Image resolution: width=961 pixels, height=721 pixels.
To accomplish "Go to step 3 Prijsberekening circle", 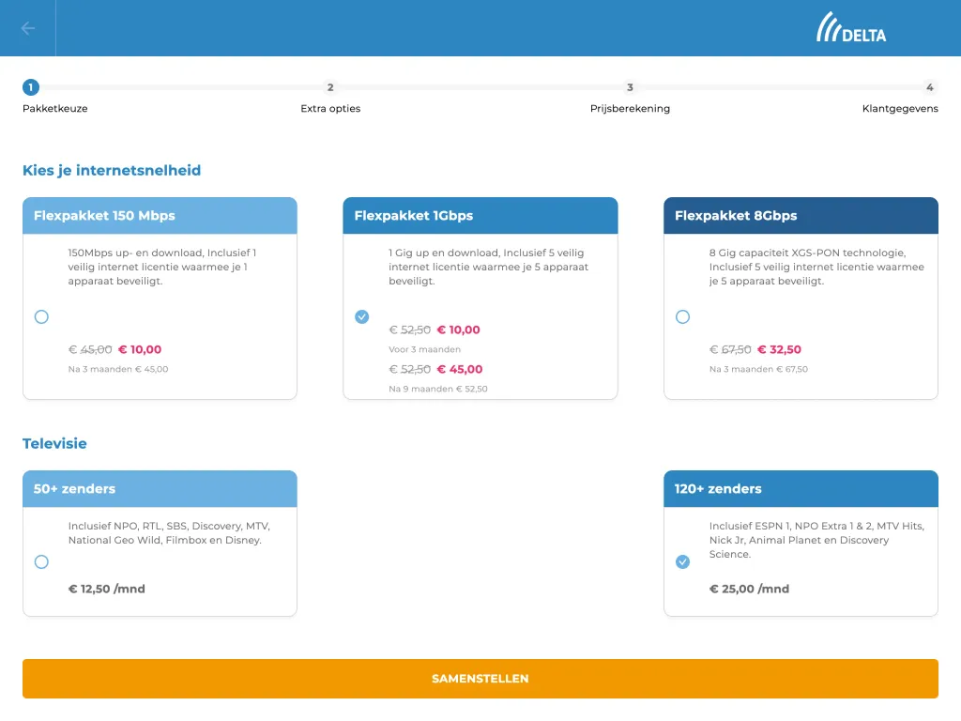I will 630,87.
